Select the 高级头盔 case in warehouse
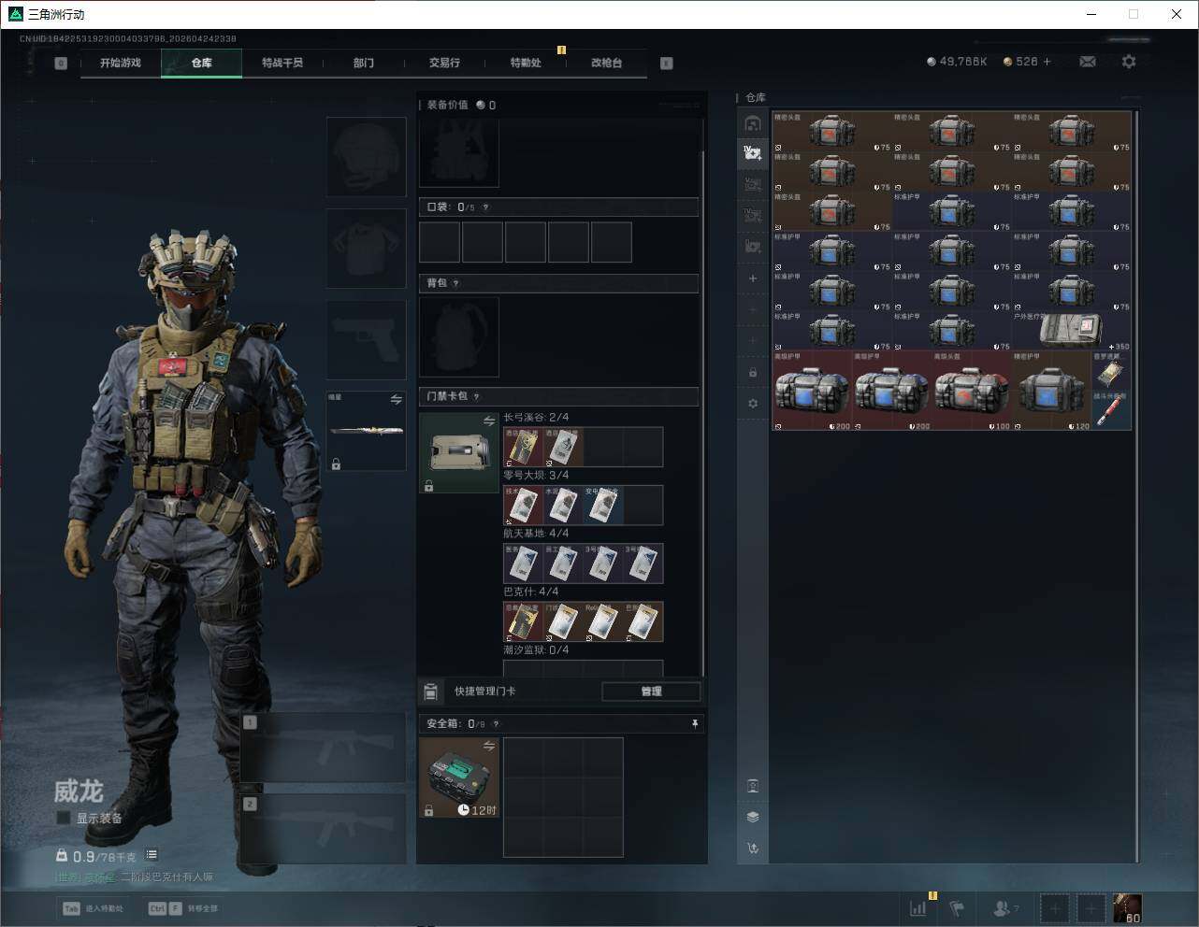The image size is (1199, 927). pyautogui.click(x=973, y=391)
